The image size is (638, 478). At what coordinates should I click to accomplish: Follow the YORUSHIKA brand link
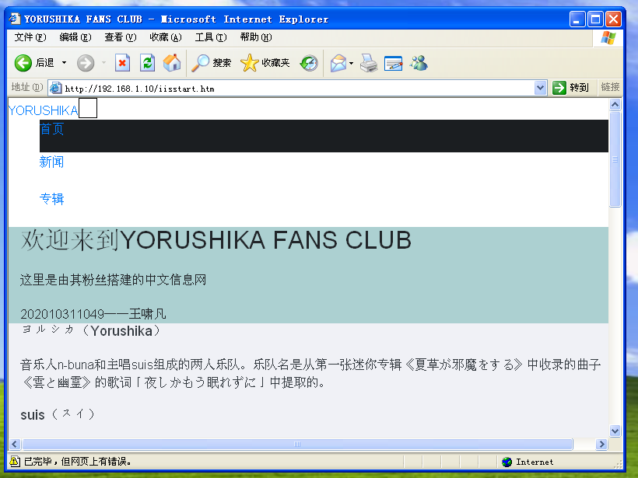[43, 110]
